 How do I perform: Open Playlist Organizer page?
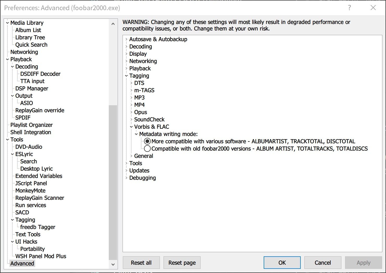click(32, 125)
